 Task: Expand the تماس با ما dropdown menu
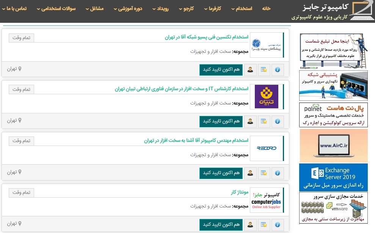click(x=14, y=9)
